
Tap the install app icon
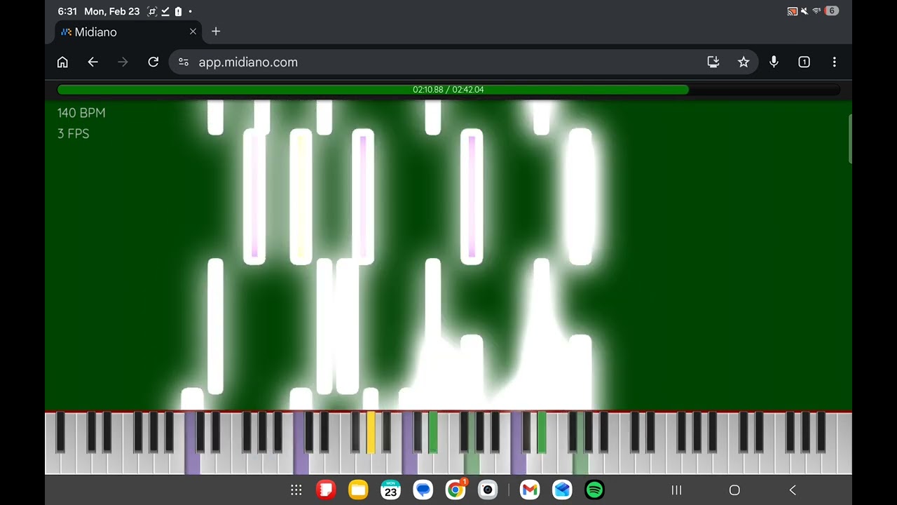click(x=713, y=62)
